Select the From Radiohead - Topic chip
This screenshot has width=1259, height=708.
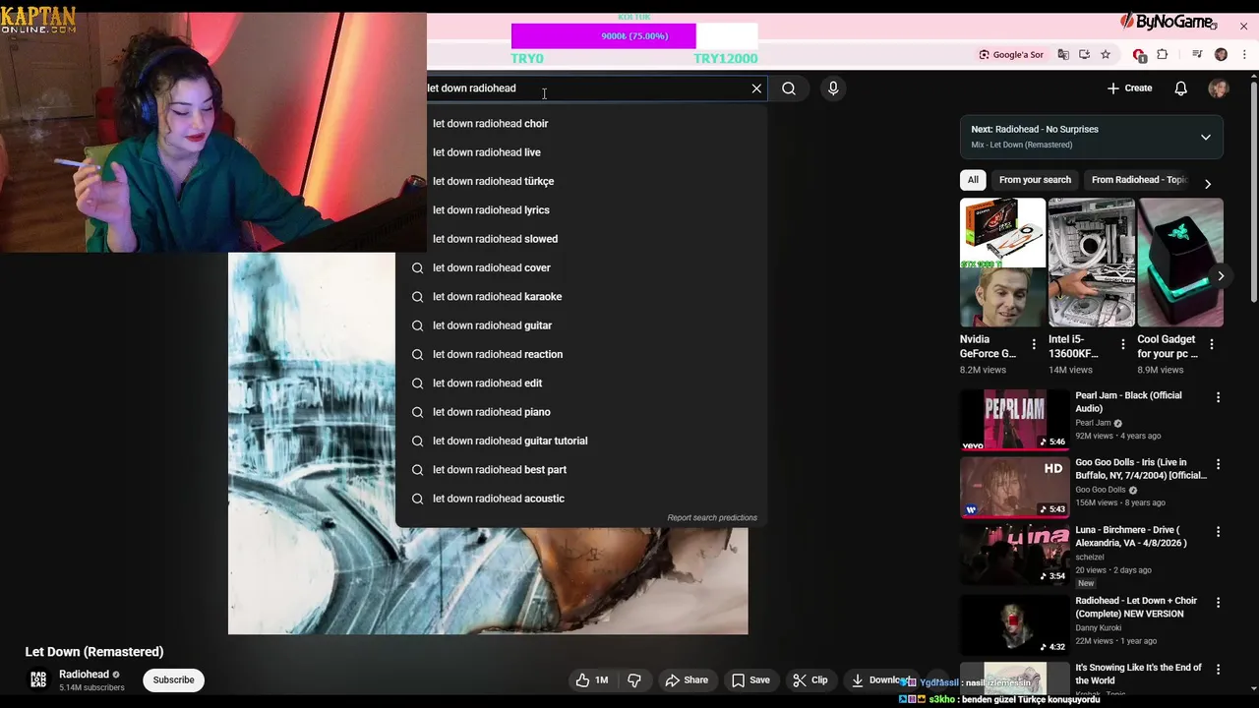click(x=1139, y=180)
